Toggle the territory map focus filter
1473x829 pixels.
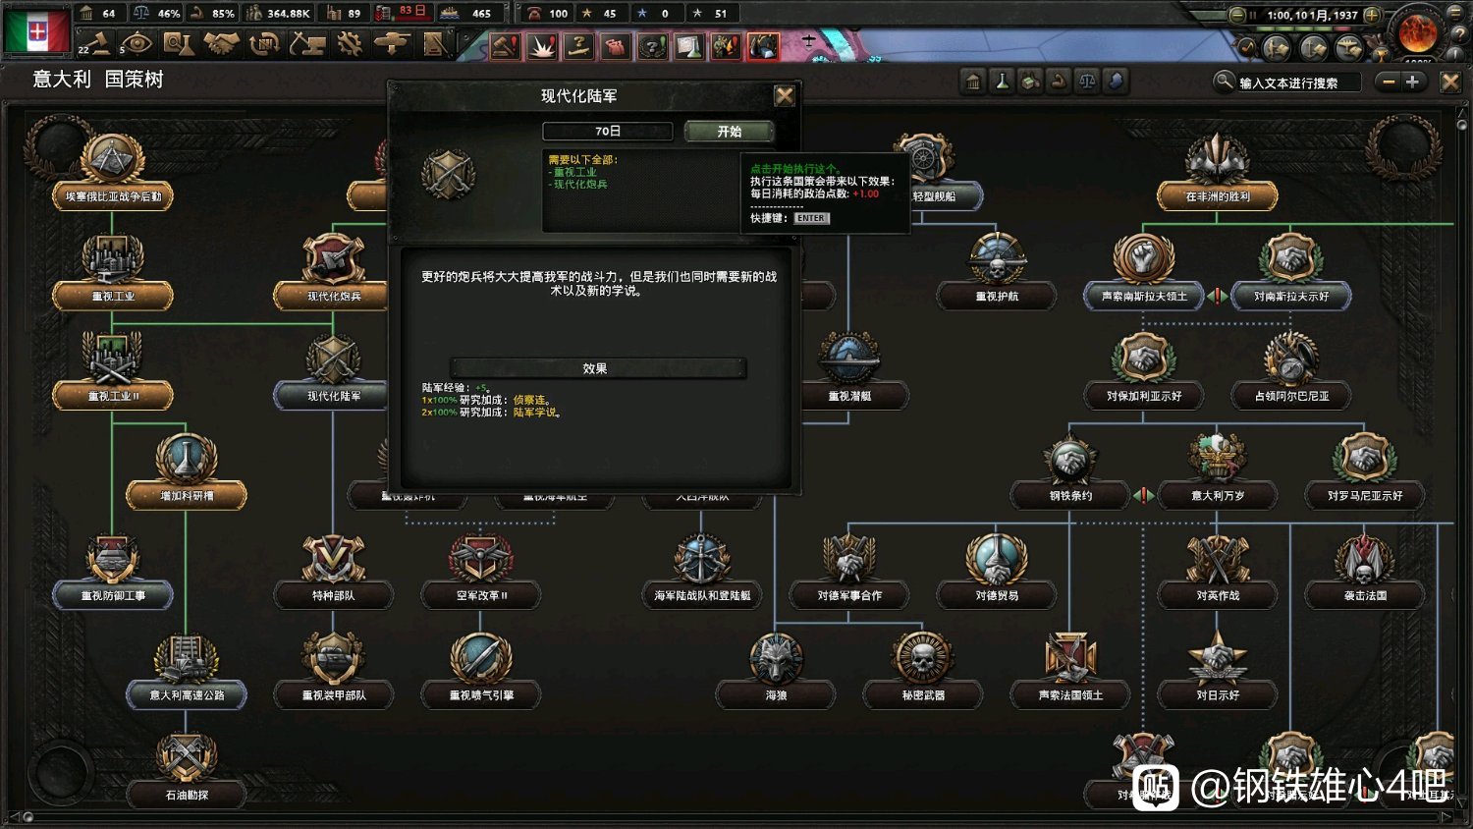(1116, 82)
